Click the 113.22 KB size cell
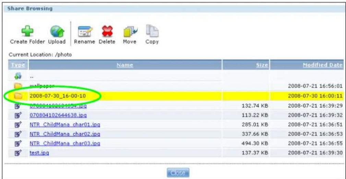Viewport: 346px width, 179px height. pos(255,115)
